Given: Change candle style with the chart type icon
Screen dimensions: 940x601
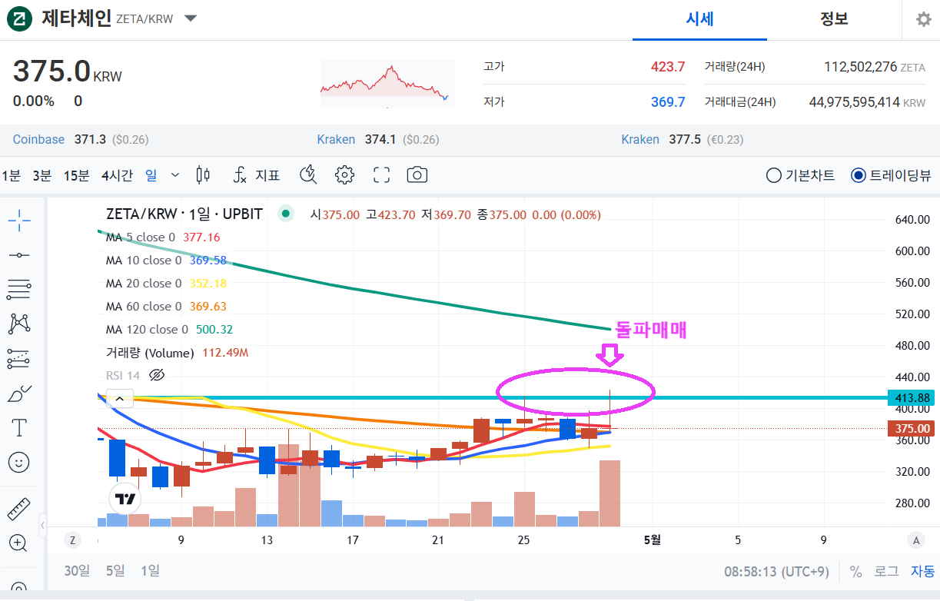Looking at the screenshot, I should [x=202, y=174].
